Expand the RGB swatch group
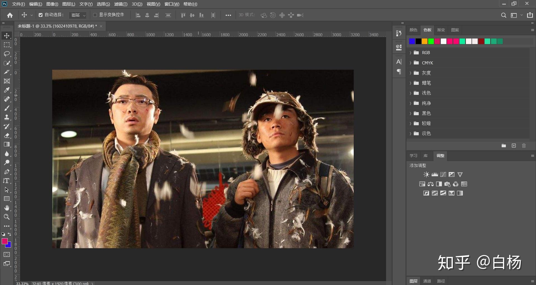536x285 pixels. 410,53
